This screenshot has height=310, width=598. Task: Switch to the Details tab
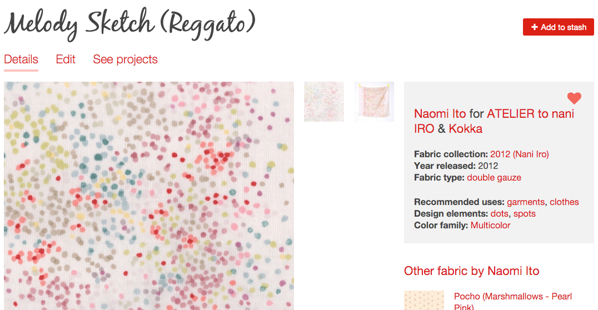[x=21, y=59]
